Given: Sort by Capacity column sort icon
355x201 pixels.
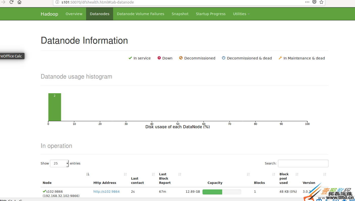Looking at the screenshot, I should click(248, 174).
